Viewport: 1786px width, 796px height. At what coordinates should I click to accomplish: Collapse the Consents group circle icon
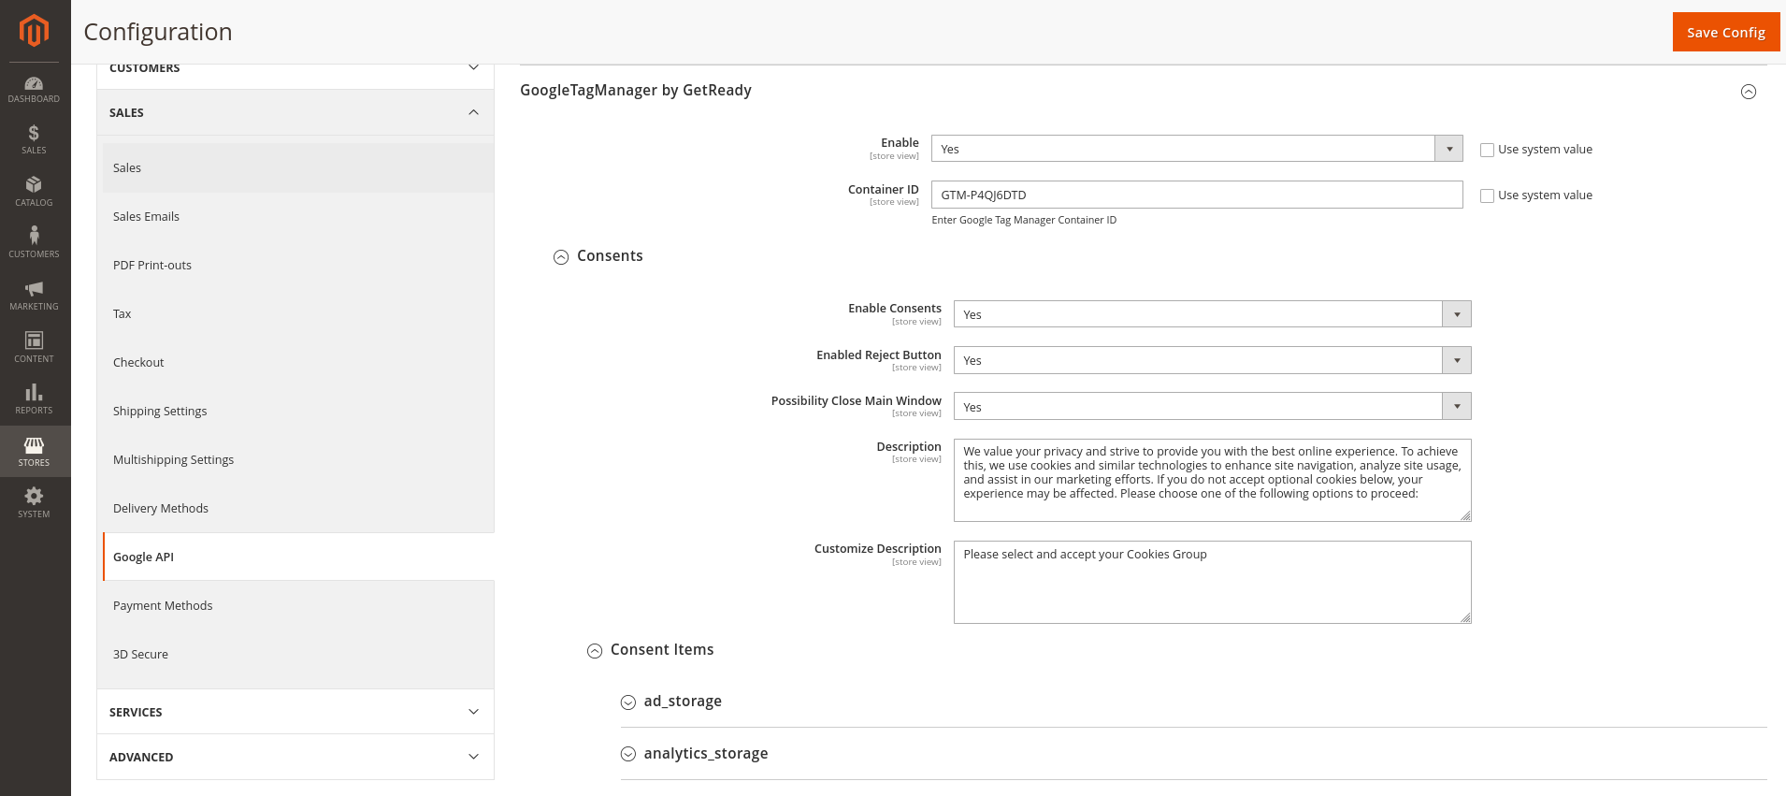coord(561,257)
